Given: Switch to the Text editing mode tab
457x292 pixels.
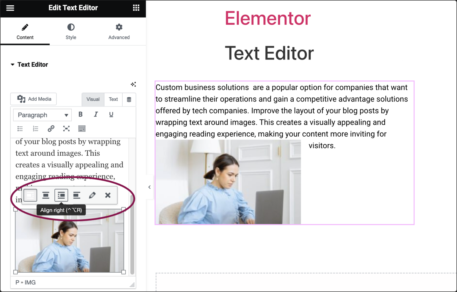Looking at the screenshot, I should pyautogui.click(x=113, y=99).
